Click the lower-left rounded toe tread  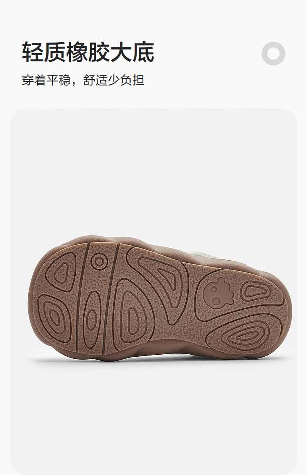pyautogui.click(x=54, y=318)
